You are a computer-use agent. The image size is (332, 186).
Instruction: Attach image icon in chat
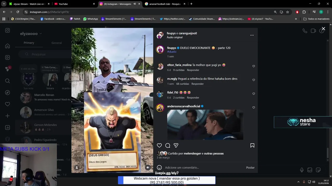click(310, 170)
